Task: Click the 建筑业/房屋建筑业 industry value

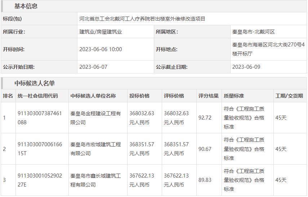Action: [x=101, y=32]
